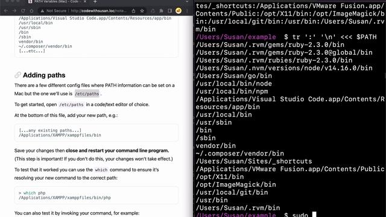Click terminal line ruby-2.3.0@global/bin
386x217 pixels.
(284, 52)
